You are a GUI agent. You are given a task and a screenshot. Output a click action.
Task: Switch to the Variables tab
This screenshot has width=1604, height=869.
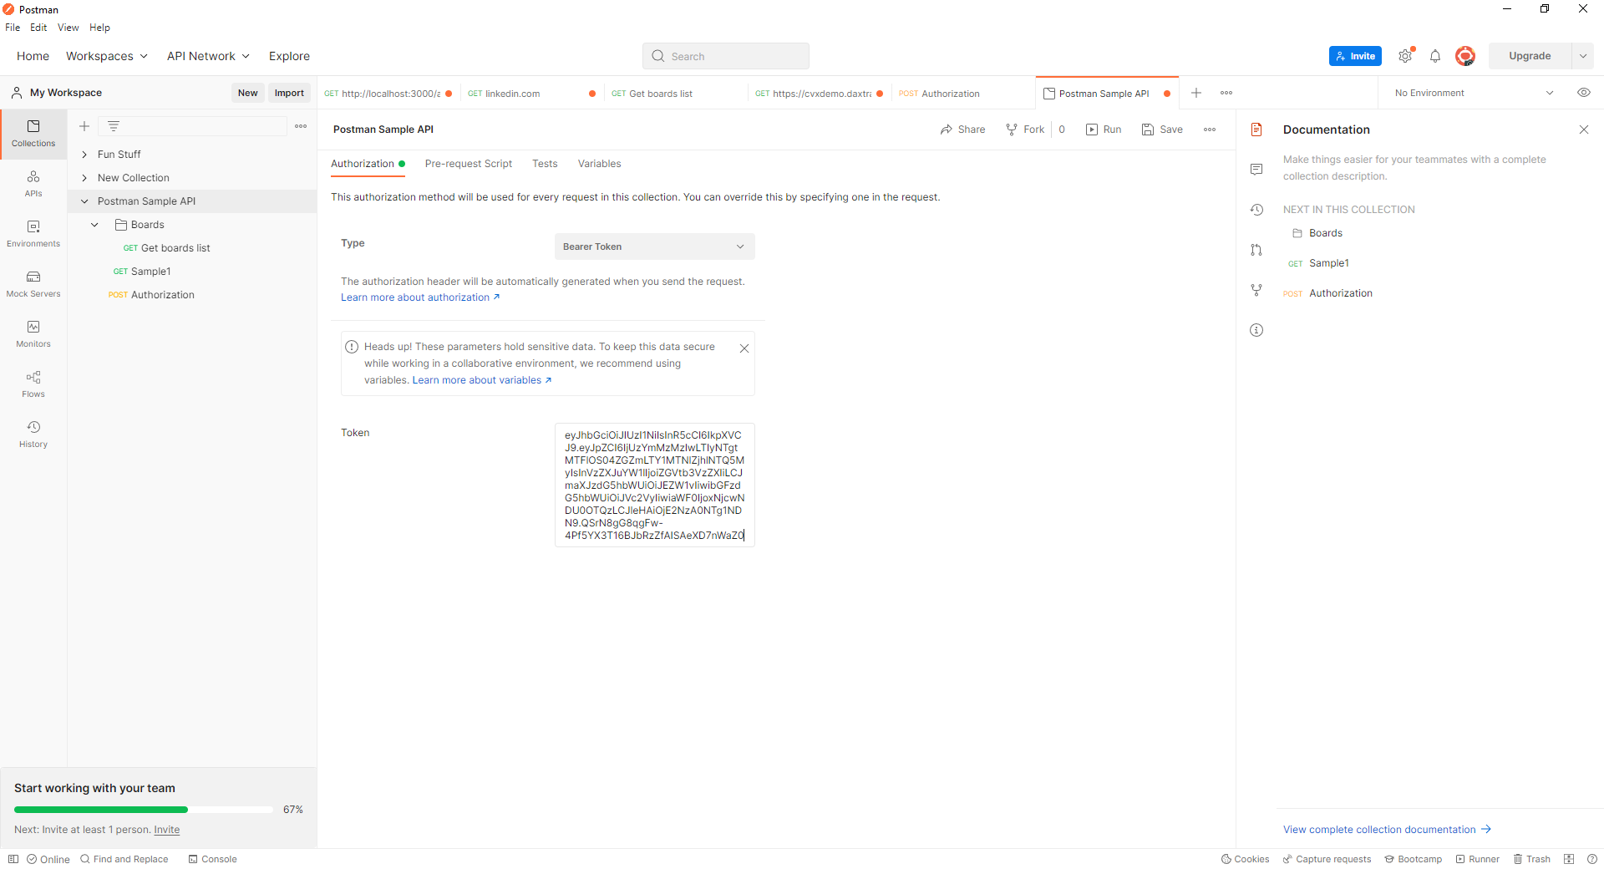click(600, 164)
